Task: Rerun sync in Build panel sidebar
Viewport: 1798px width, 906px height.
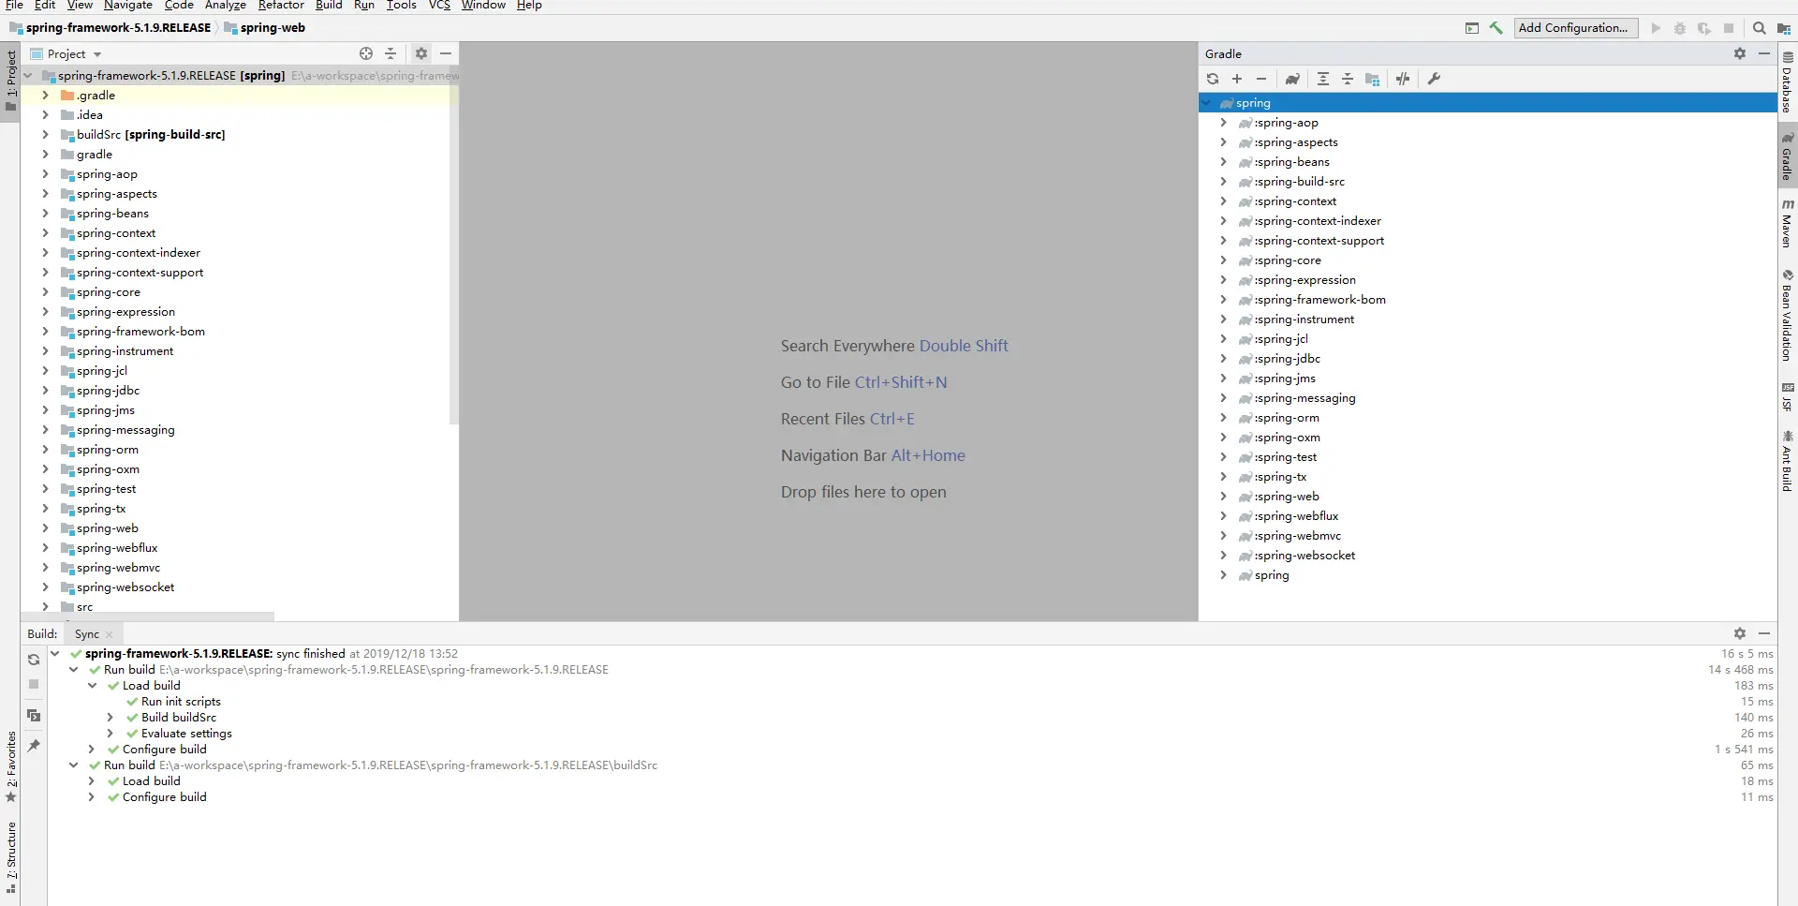Action: 34,660
